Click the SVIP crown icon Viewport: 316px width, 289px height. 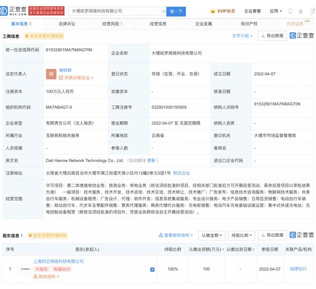click(213, 11)
